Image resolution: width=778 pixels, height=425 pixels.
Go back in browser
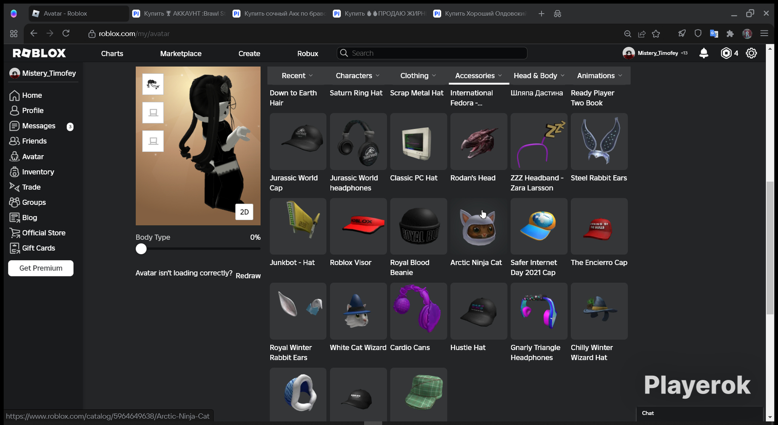coord(34,33)
